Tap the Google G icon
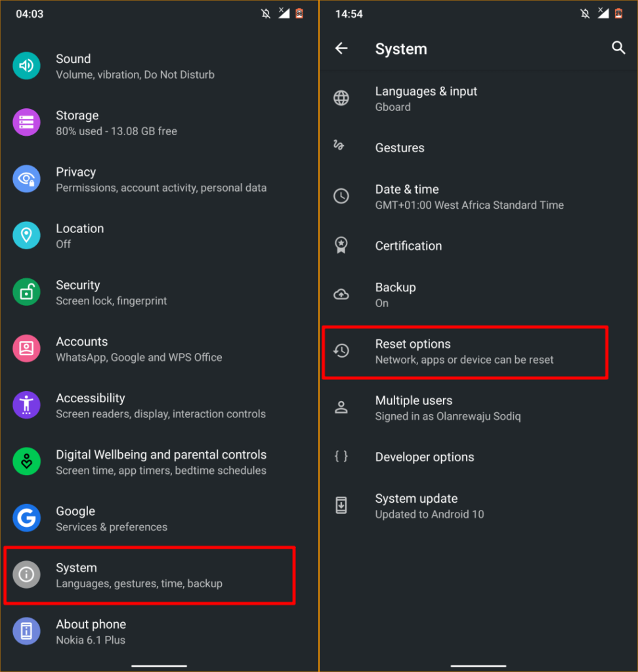The image size is (638, 672). (26, 518)
